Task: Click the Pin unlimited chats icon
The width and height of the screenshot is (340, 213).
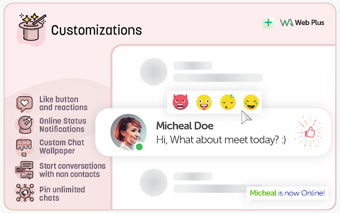Action: pos(24,193)
